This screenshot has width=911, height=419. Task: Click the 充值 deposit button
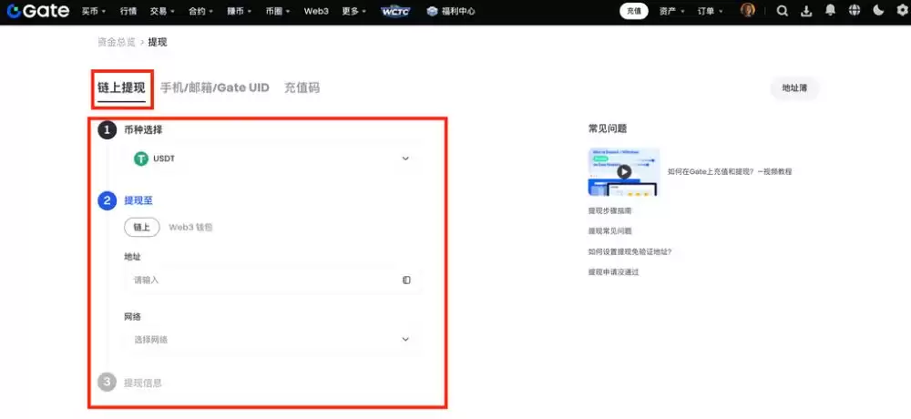634,11
